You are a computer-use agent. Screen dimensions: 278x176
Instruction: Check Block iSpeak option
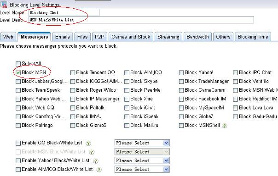(x=127, y=117)
